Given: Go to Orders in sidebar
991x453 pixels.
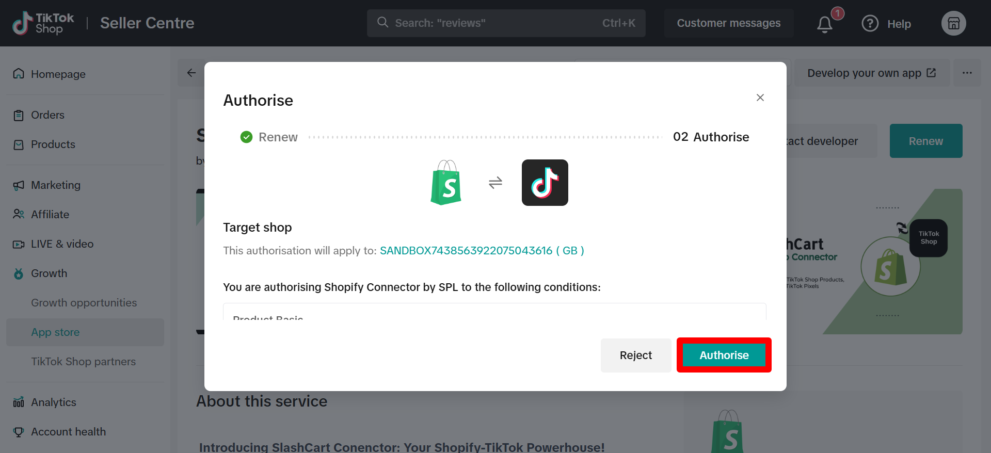Looking at the screenshot, I should point(47,115).
